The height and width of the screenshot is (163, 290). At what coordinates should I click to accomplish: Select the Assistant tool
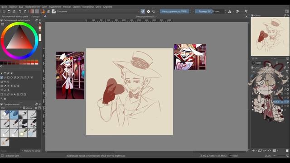(x=2, y=90)
